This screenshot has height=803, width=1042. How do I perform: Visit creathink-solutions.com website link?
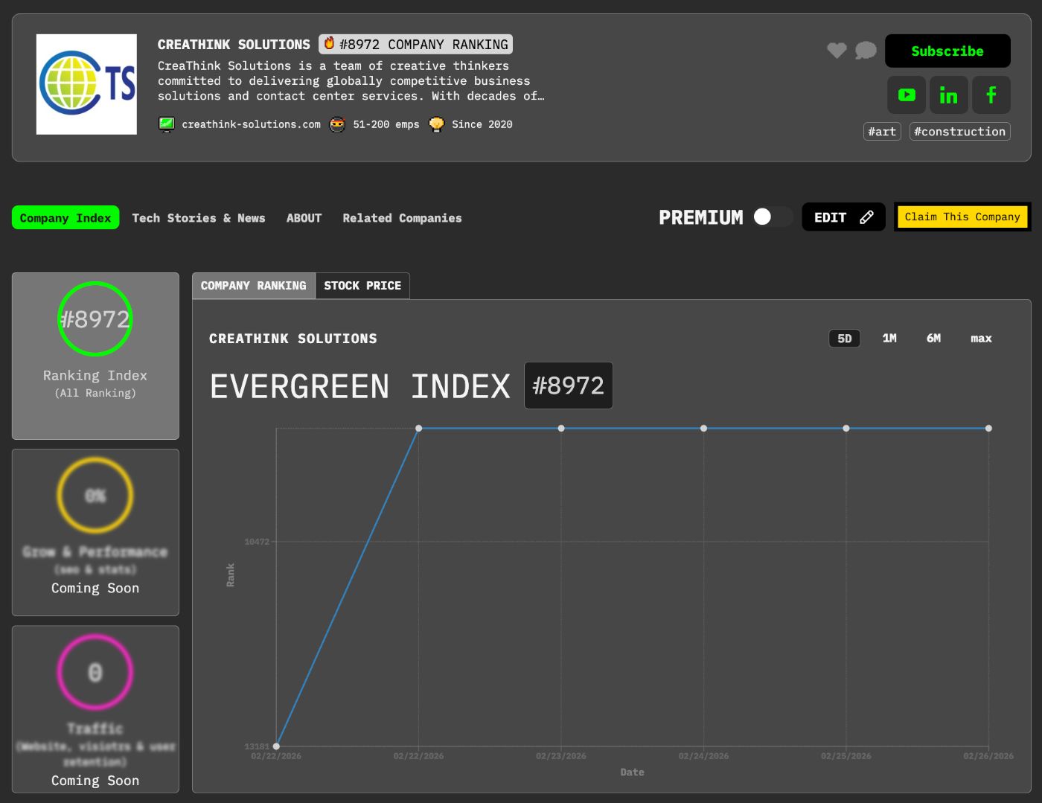pos(251,124)
